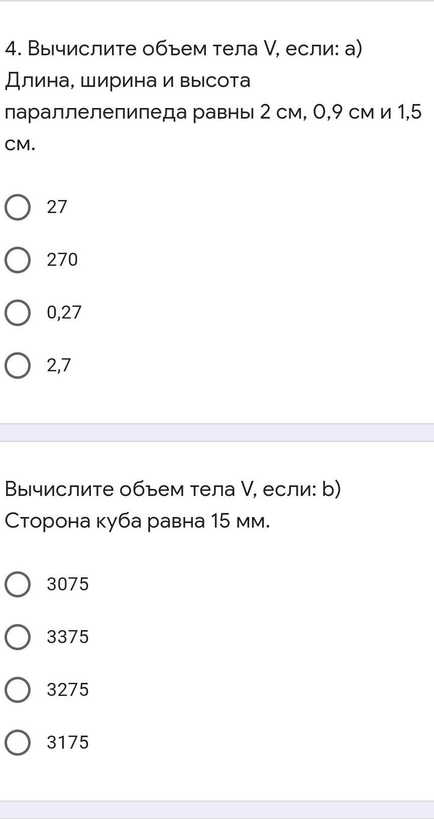434x819 pixels.
Task: Tap the '3375' option label text
Action: tap(67, 637)
